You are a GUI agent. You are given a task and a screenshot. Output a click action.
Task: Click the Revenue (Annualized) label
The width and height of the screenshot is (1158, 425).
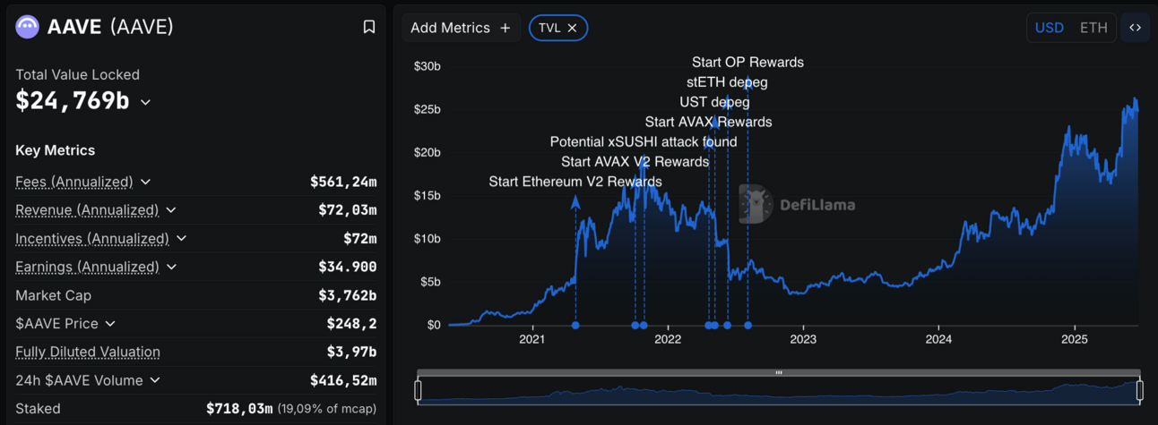(x=87, y=210)
